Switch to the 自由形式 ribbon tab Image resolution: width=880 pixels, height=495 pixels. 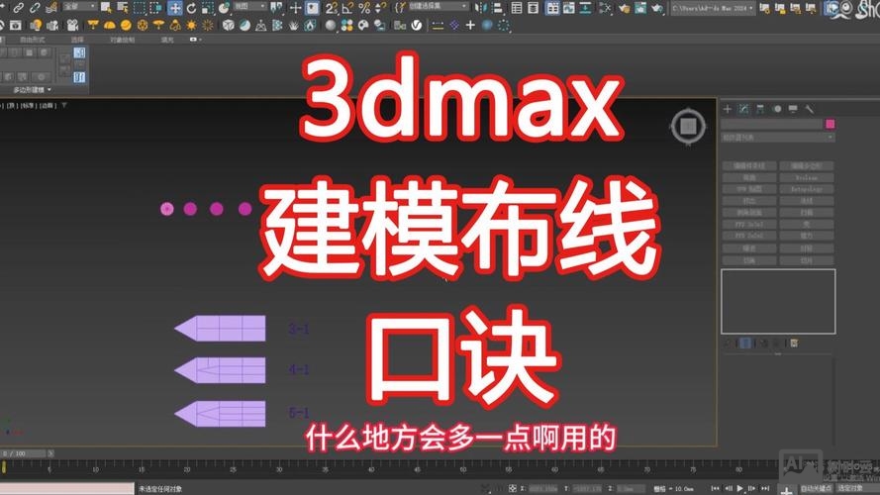click(x=32, y=40)
